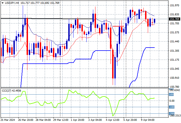Click the CCI -100 level label
The image size is (181, 123).
pyautogui.click(x=172, y=107)
